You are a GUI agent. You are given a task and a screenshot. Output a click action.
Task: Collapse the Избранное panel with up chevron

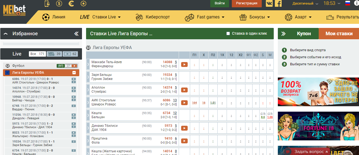click(6, 34)
